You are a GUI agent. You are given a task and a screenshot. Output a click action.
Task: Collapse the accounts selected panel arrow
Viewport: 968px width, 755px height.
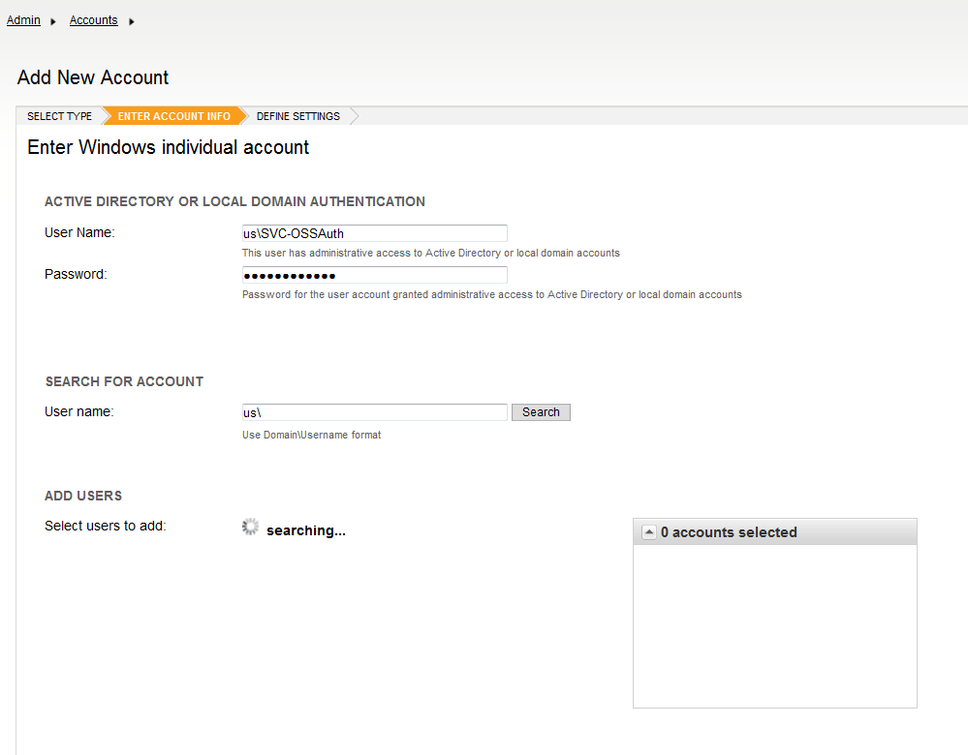coord(649,531)
